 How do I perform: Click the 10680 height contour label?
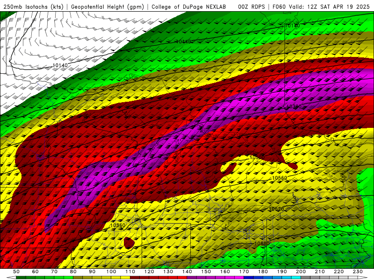tap(262, 243)
